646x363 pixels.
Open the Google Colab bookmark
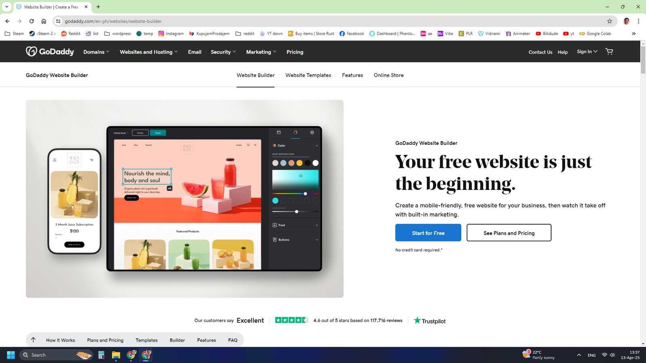(x=595, y=33)
